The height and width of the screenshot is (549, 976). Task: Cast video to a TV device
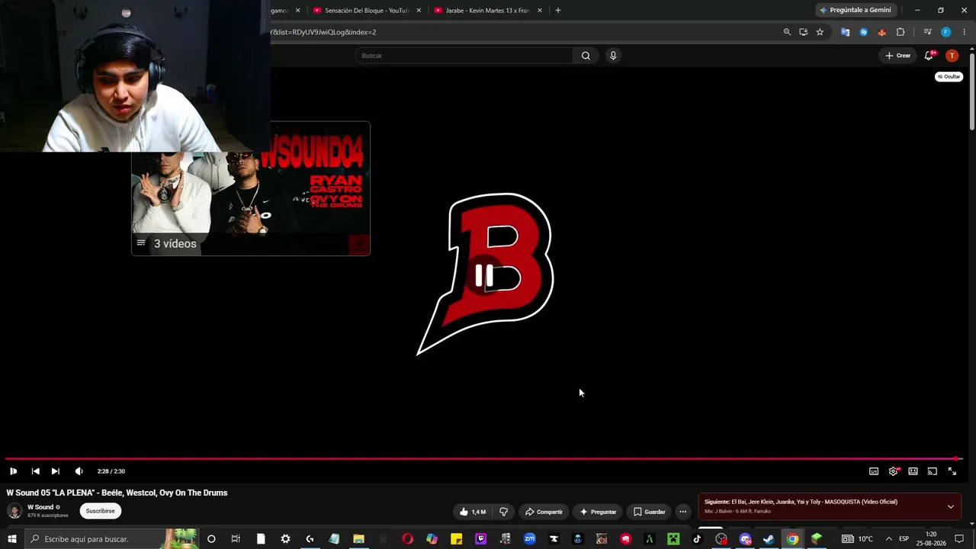point(932,471)
